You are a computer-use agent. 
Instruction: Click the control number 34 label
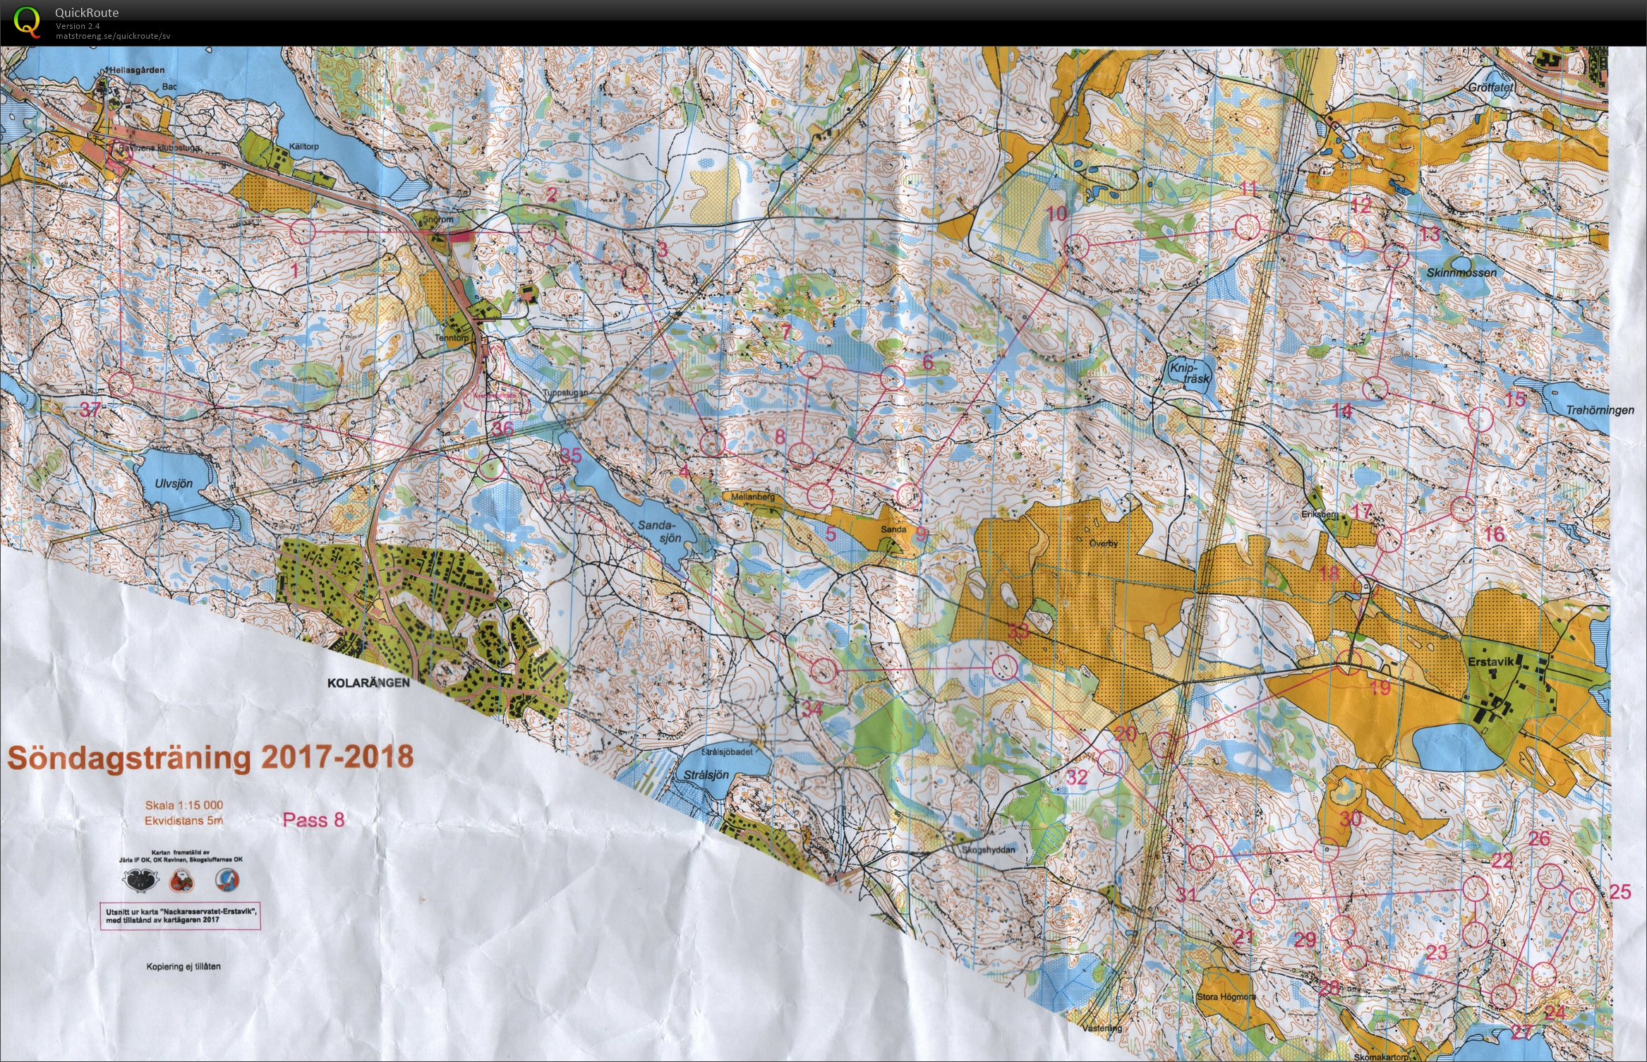[x=813, y=708]
